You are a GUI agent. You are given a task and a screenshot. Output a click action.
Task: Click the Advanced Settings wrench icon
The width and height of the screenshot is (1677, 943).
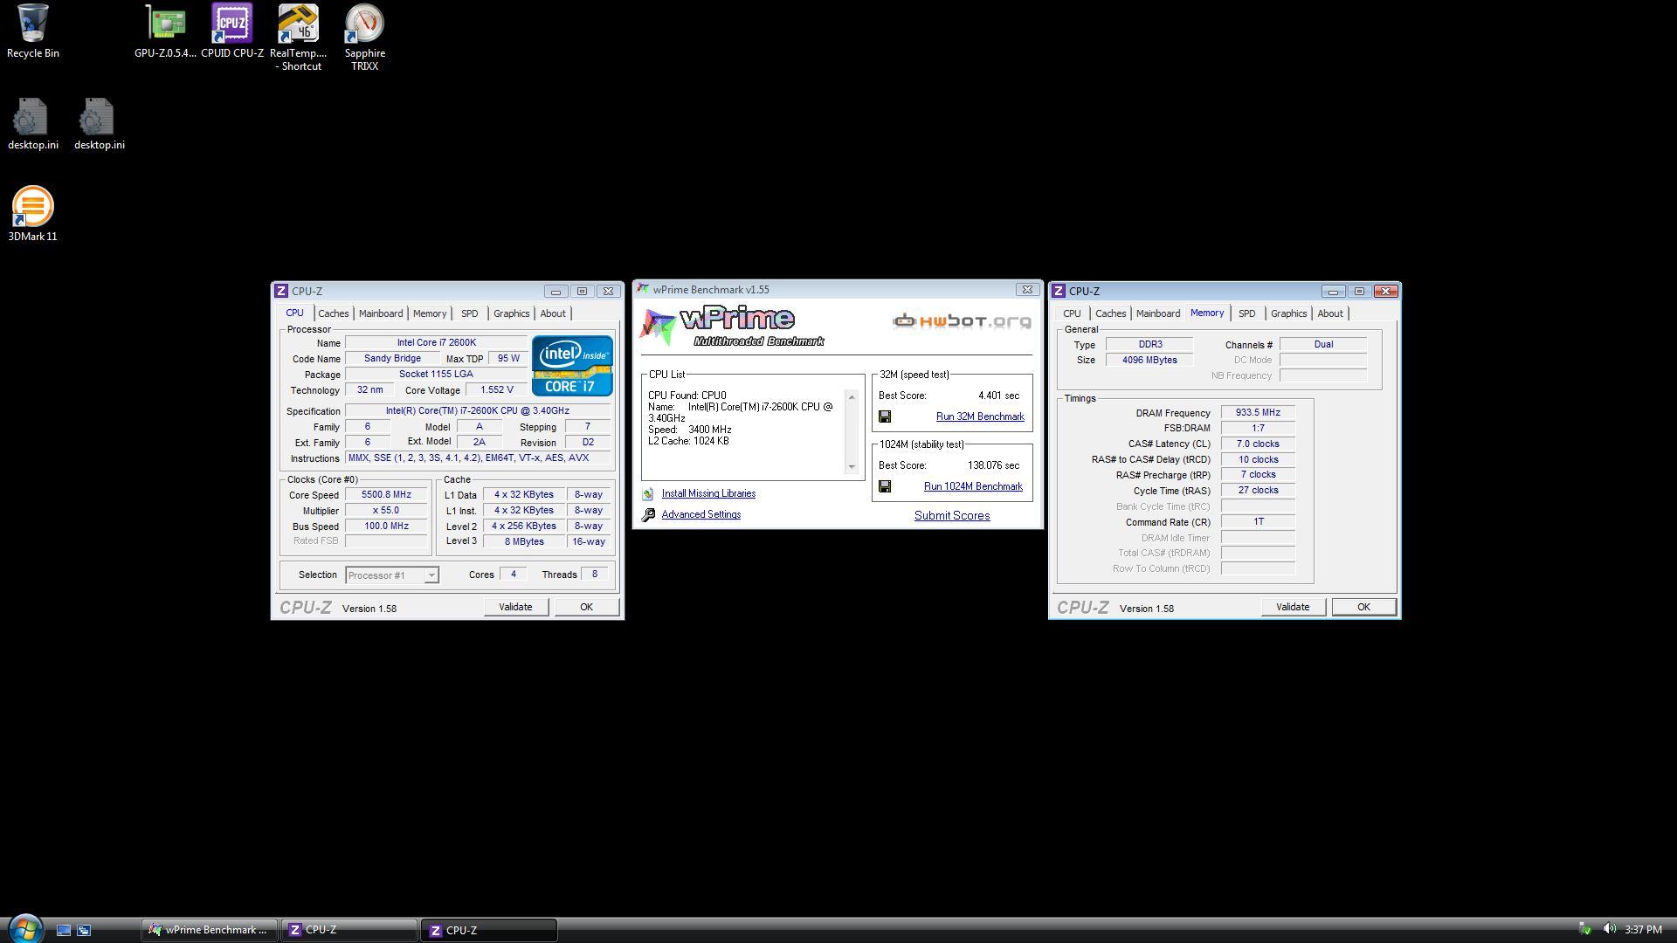tap(648, 515)
